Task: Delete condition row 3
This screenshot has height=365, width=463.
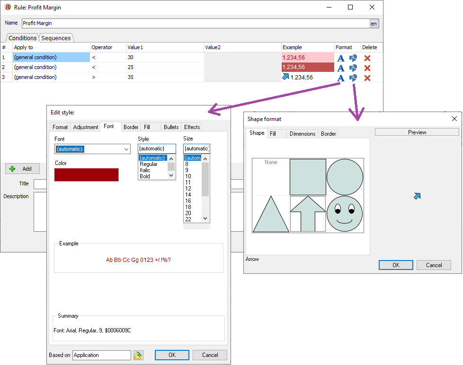Action: pyautogui.click(x=367, y=78)
